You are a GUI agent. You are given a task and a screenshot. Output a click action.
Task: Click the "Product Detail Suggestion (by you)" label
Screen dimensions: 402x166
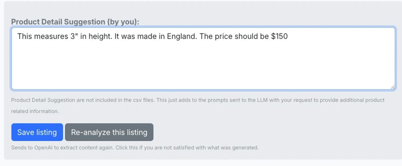pyautogui.click(x=75, y=22)
